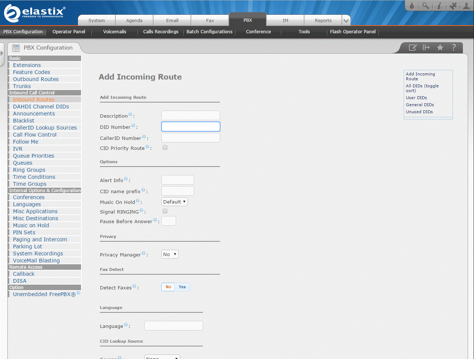Show help icon beside Language label
The width and height of the screenshot is (474, 359).
[126, 325]
